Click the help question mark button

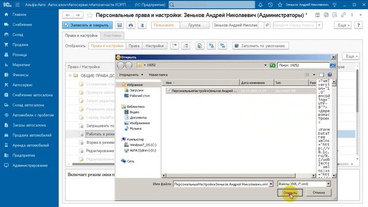pos(358,25)
